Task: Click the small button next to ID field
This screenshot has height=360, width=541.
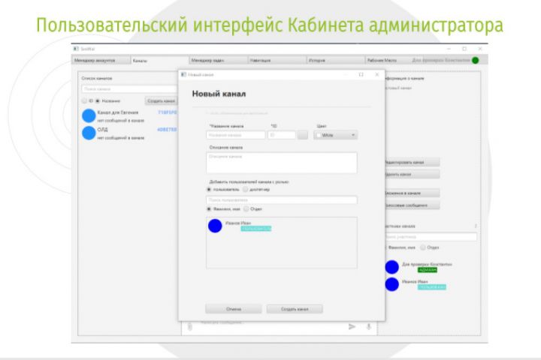Action: point(303,135)
